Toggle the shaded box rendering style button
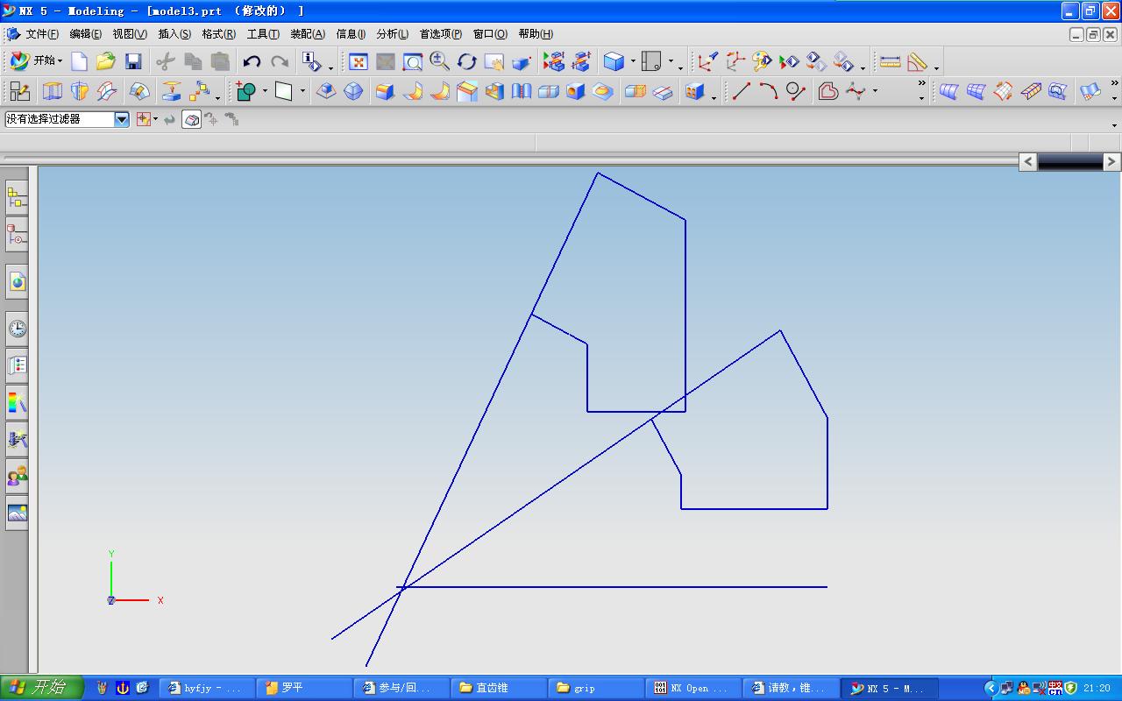1122x701 pixels. click(614, 61)
